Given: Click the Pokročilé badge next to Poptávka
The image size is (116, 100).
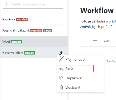Looking at the screenshot, I should [22, 20].
